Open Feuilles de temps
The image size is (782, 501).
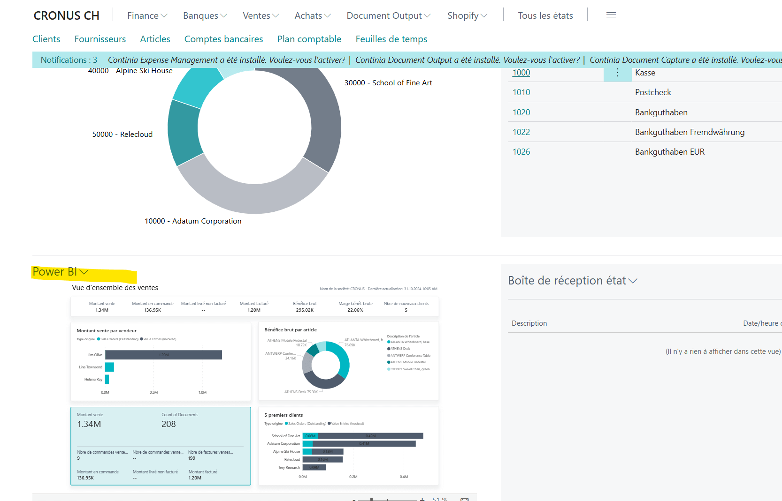point(391,39)
